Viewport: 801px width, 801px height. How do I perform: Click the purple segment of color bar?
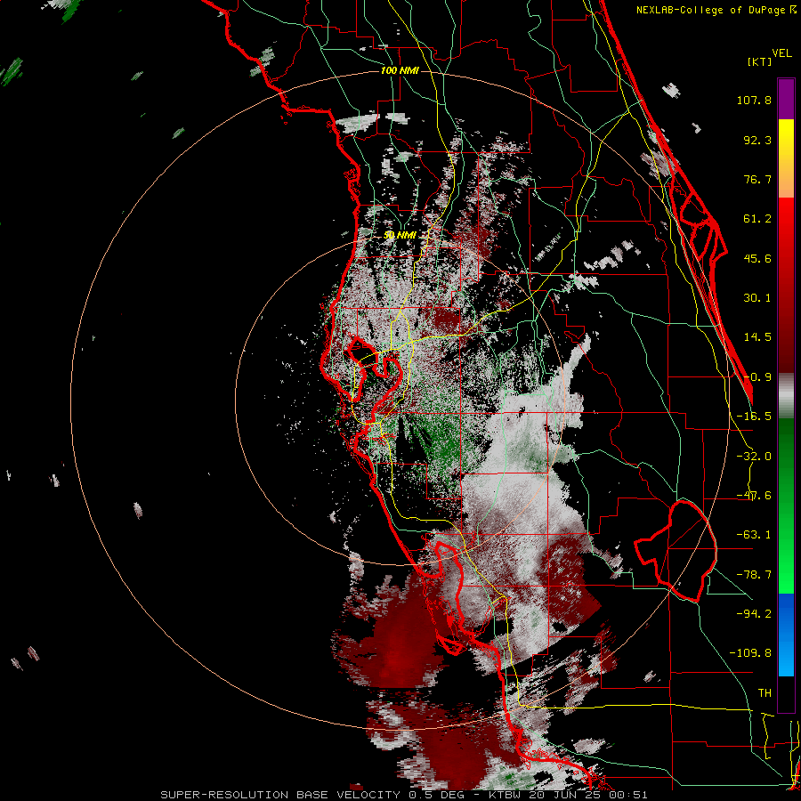[x=786, y=99]
